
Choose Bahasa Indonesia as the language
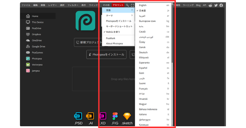153,109
